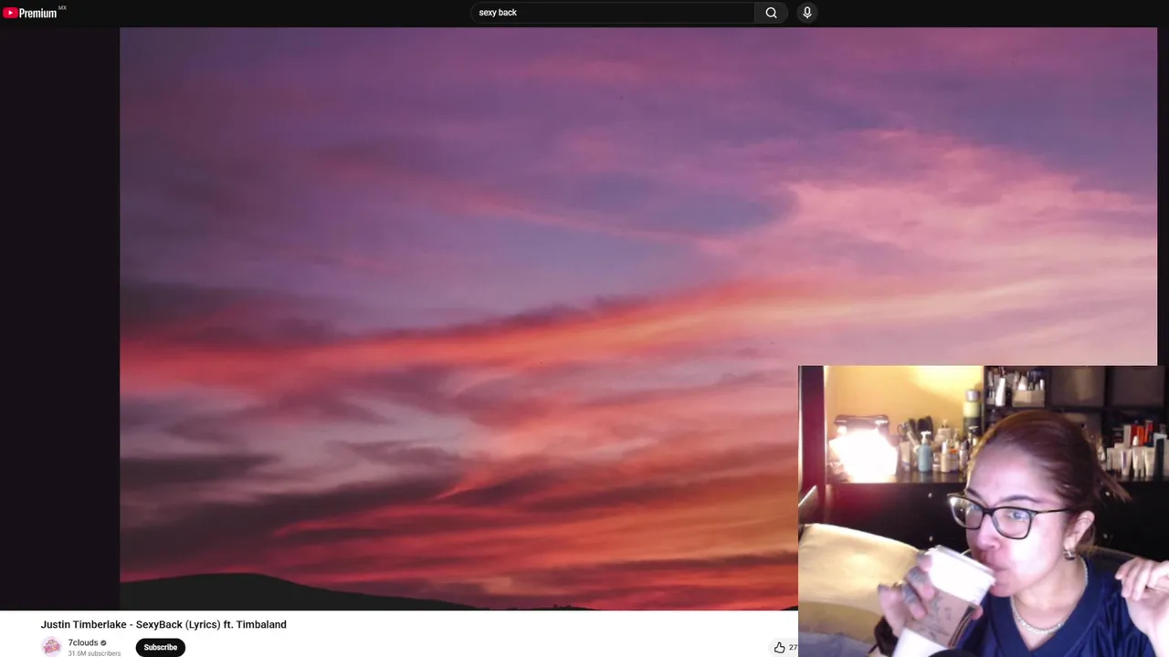The image size is (1169, 657).
Task: Open the 7clouds channel name link
Action: pos(83,642)
